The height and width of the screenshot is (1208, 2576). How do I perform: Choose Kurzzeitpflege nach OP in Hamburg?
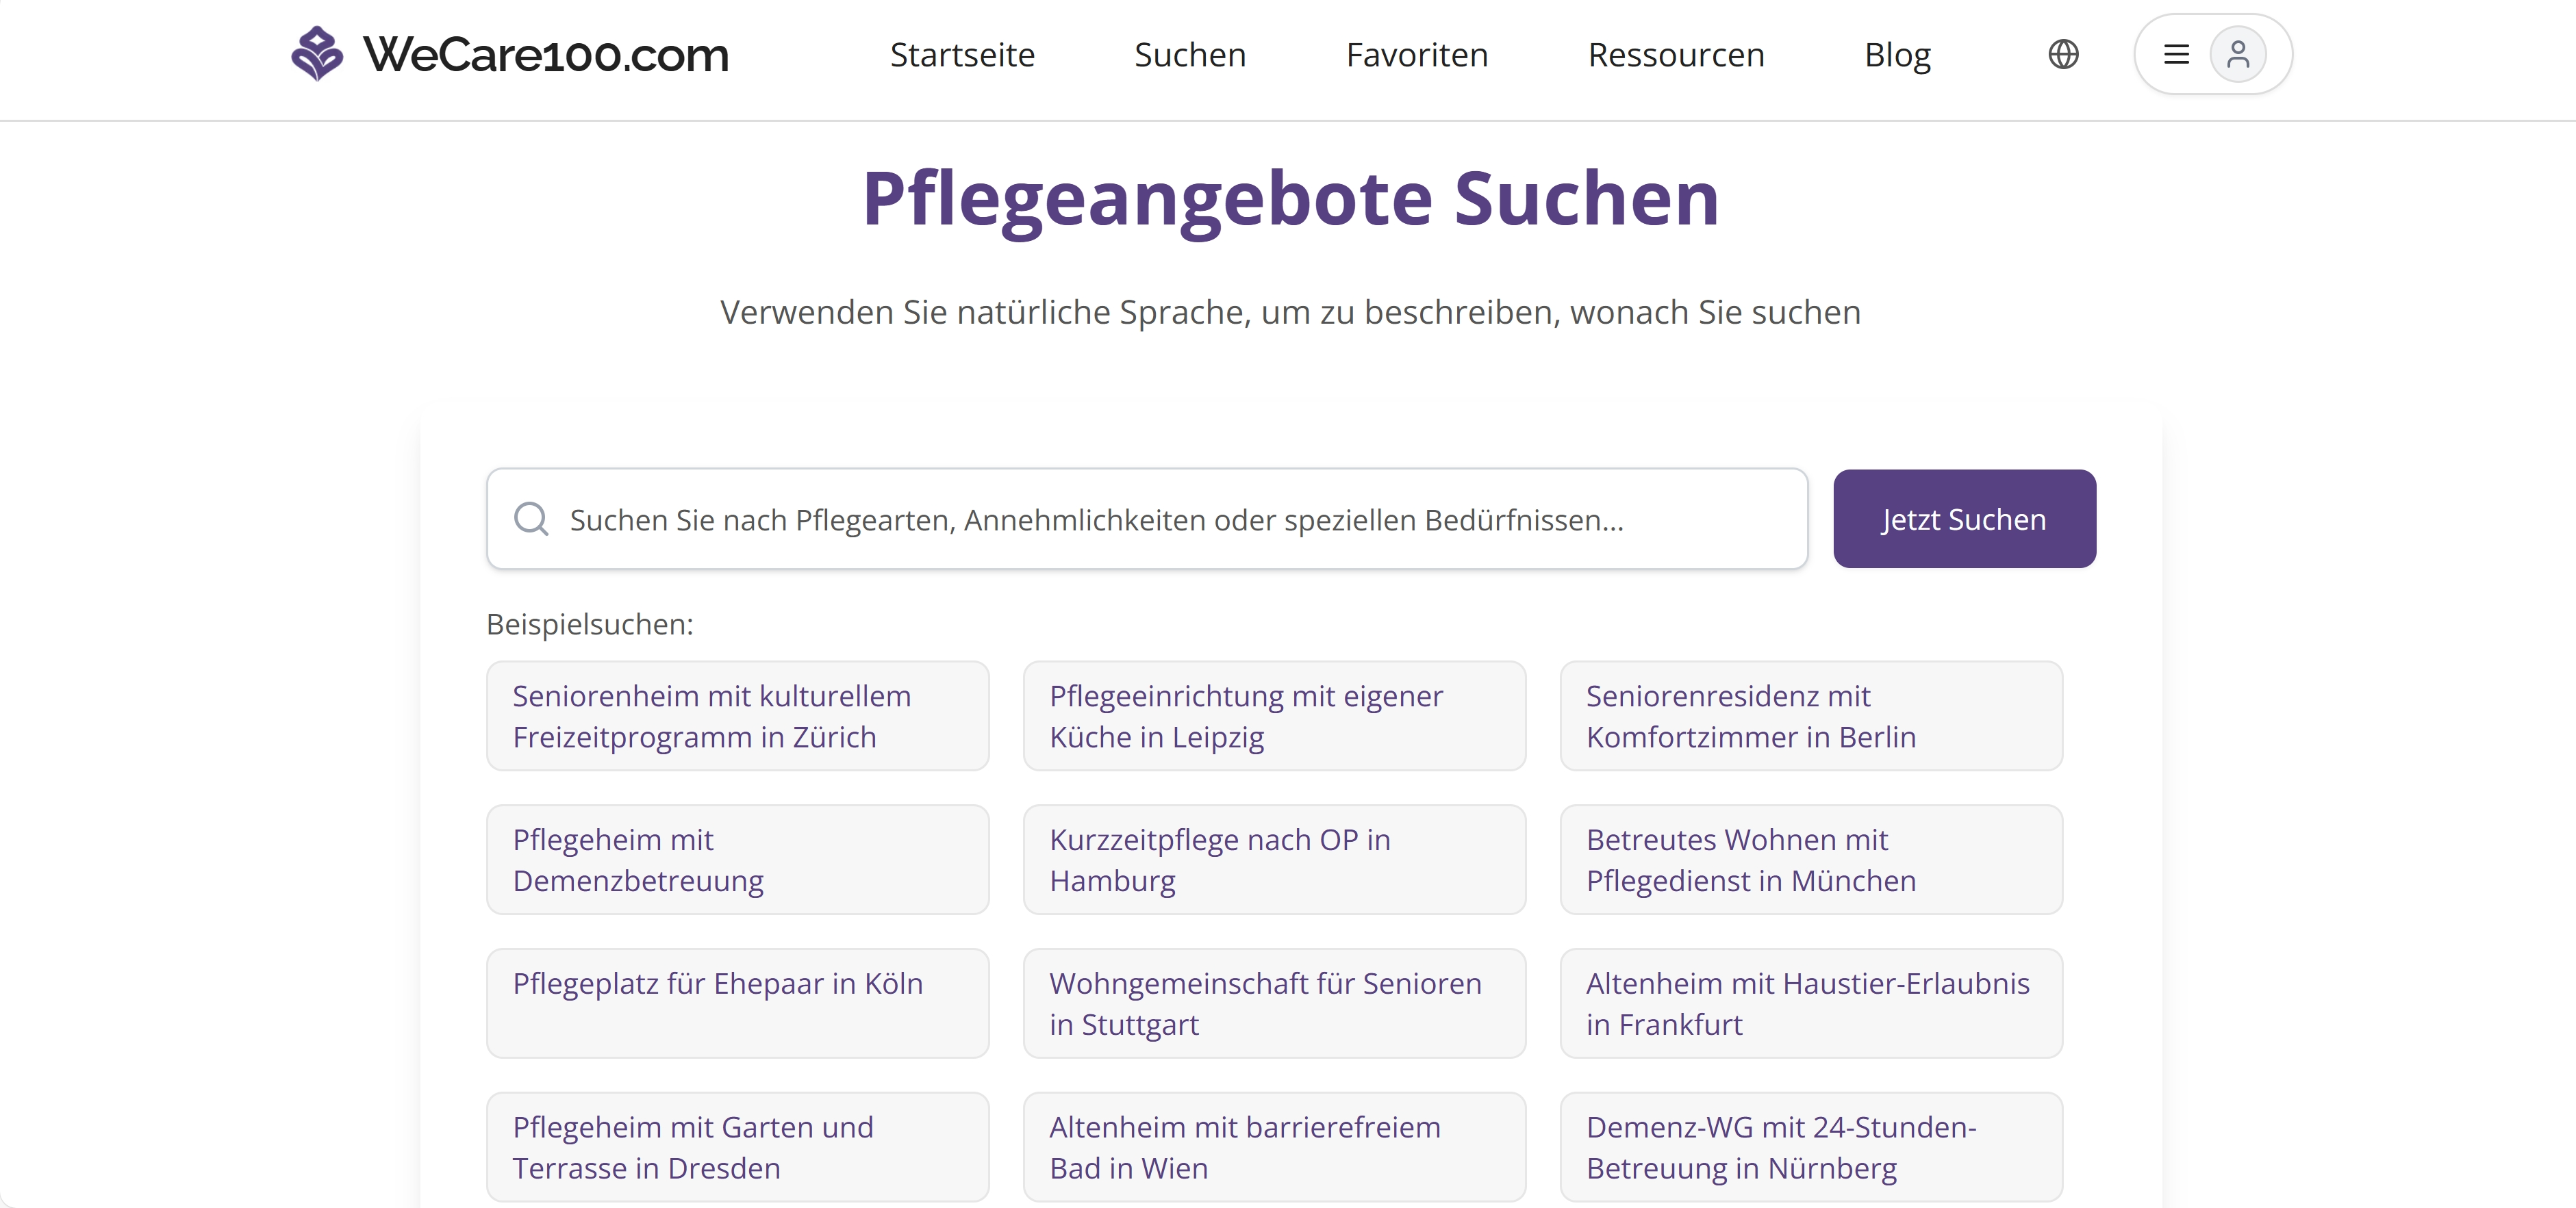click(1274, 860)
